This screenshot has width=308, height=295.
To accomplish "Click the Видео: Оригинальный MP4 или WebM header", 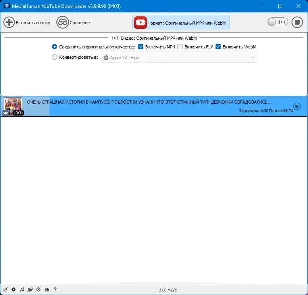I will pos(159,38).
